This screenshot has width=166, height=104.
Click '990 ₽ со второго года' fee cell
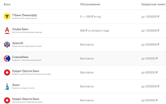(x=94, y=31)
